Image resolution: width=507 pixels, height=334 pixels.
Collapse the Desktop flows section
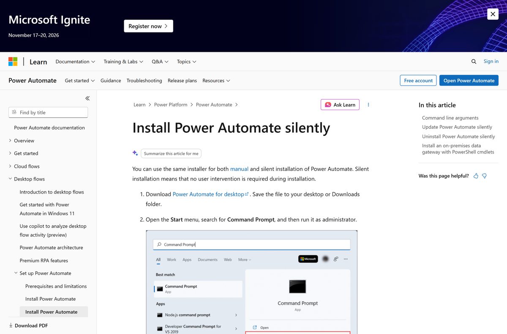(10, 179)
